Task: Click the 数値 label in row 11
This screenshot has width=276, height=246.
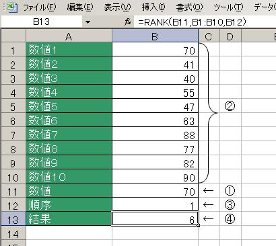Action: click(x=69, y=191)
